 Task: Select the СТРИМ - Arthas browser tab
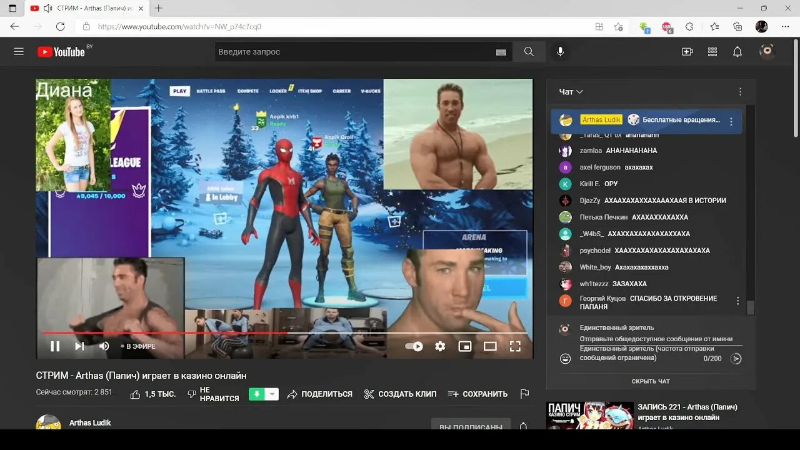[87, 9]
